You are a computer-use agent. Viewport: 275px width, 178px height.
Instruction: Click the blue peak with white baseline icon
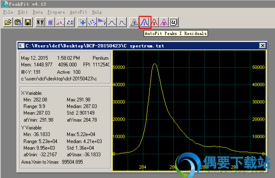tap(112, 22)
